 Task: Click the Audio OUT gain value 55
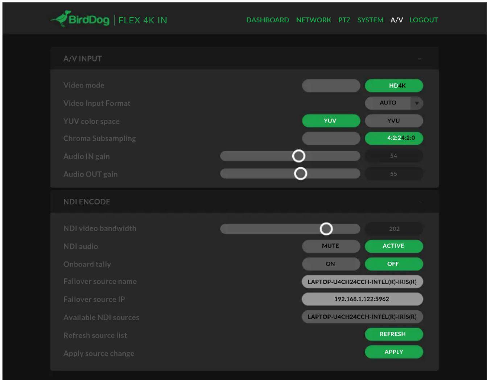394,174
